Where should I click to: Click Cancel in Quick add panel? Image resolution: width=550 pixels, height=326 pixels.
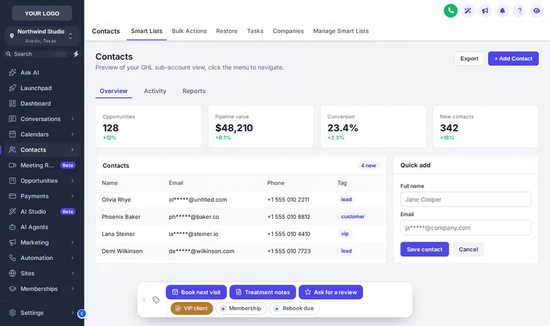coord(468,249)
